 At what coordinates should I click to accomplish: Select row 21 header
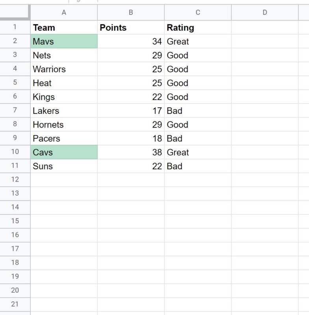coord(15,304)
